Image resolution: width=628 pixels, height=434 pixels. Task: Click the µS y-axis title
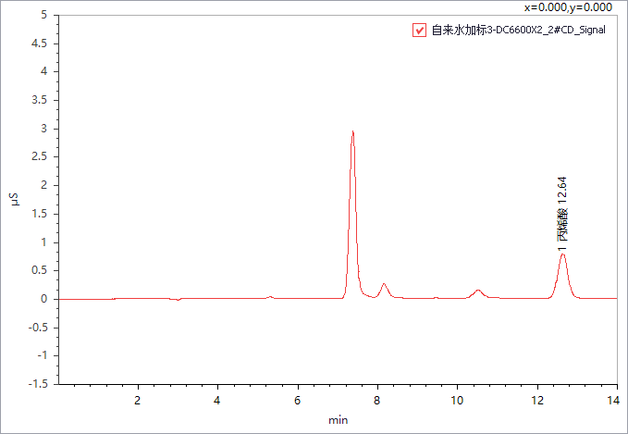(15, 199)
